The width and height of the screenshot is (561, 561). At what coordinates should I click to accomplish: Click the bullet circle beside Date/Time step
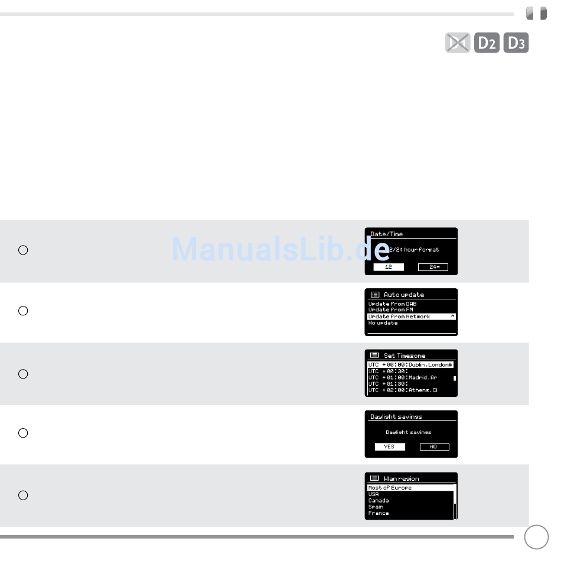[x=23, y=250]
